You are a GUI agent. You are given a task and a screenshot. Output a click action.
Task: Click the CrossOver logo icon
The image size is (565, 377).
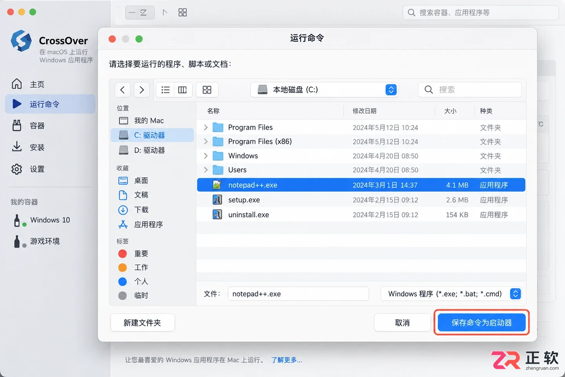21,41
